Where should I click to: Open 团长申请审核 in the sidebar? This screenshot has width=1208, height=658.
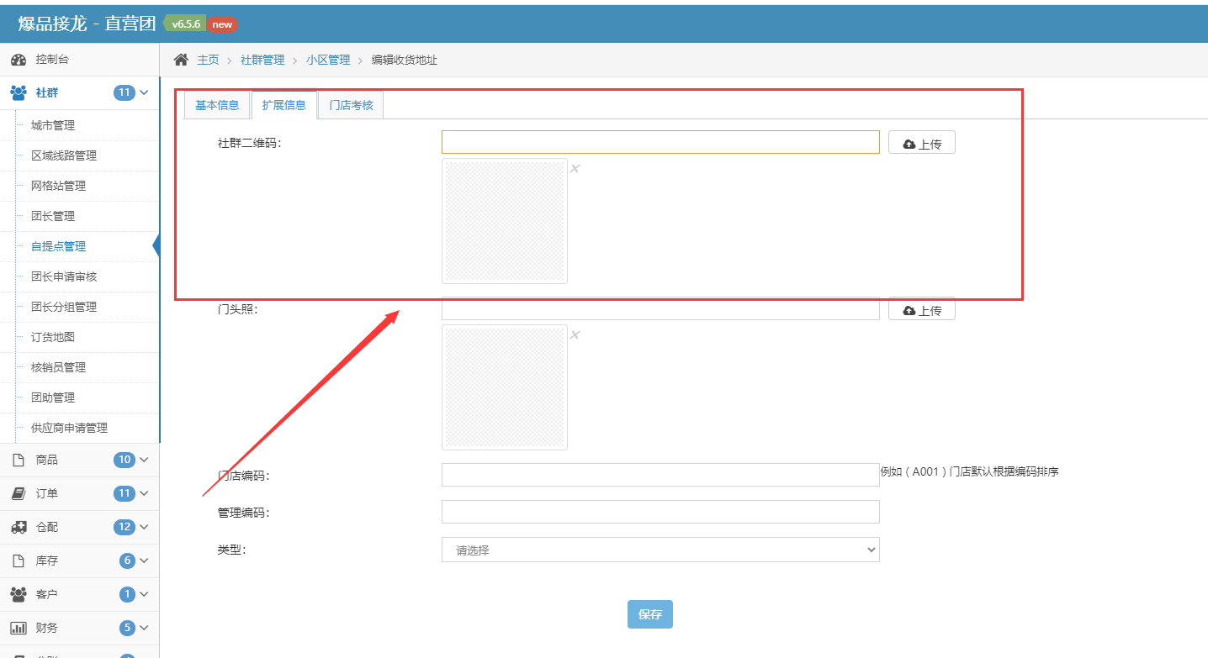tap(64, 276)
